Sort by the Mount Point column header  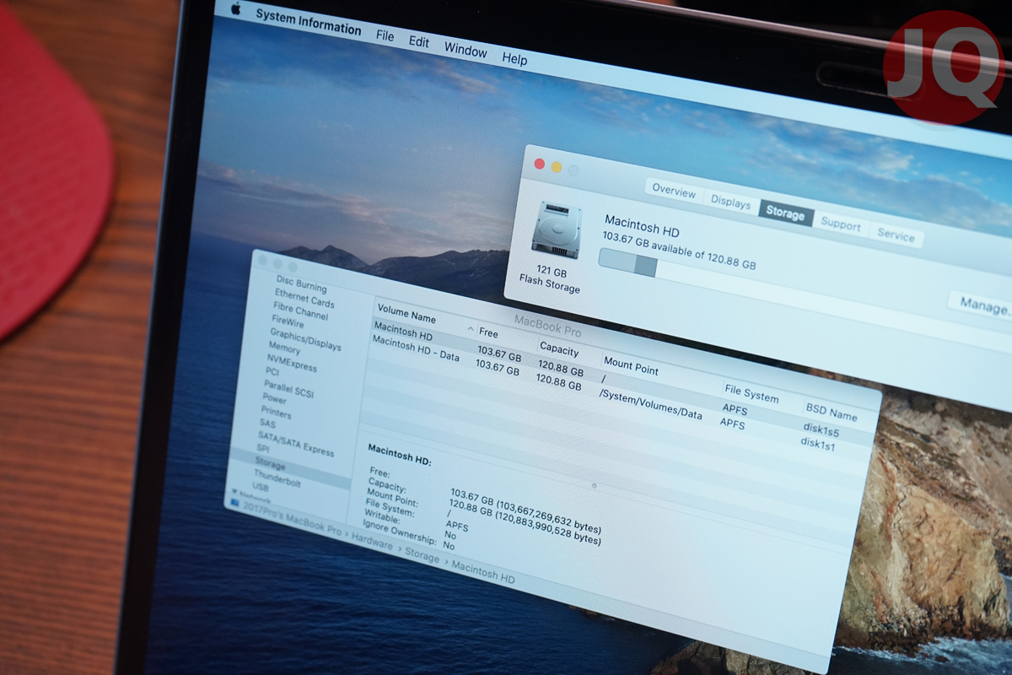631,365
